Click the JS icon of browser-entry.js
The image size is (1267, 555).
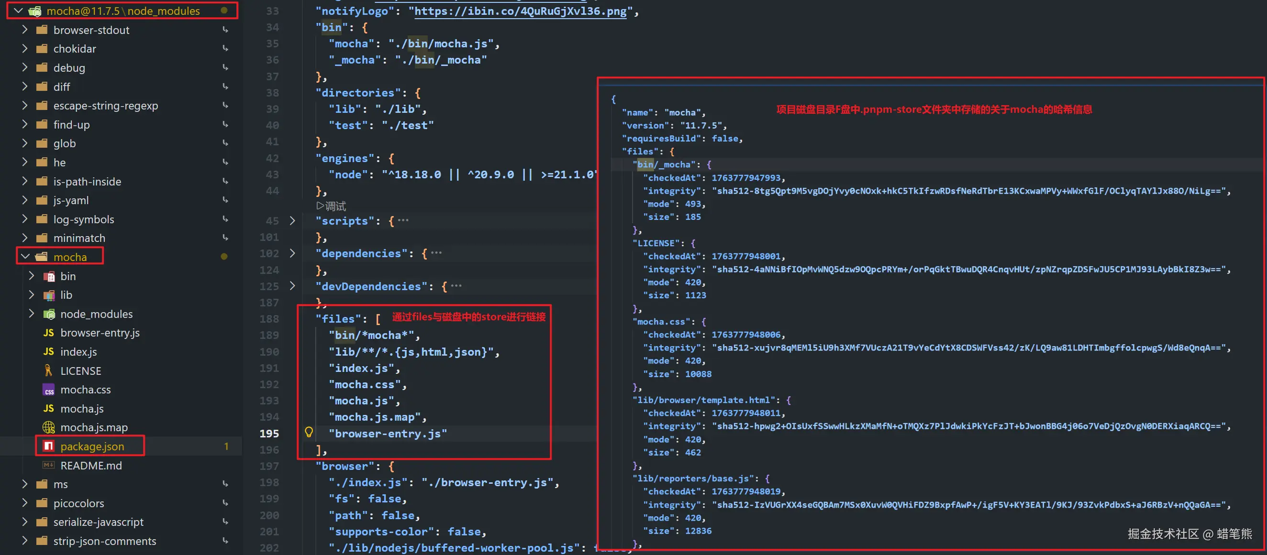click(x=49, y=333)
